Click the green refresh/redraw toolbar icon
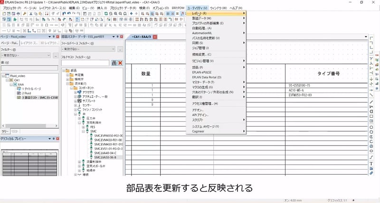 click(x=106, y=14)
